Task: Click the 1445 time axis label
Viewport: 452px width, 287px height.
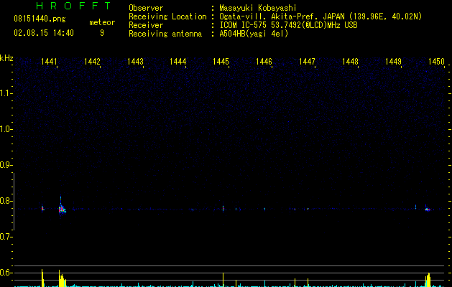Action: 221,62
